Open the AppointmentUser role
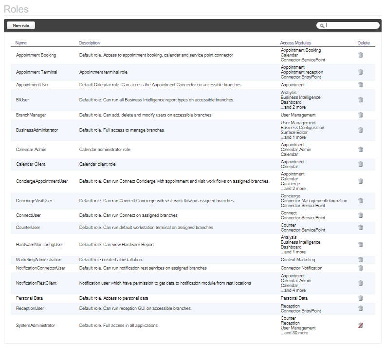 (32, 85)
